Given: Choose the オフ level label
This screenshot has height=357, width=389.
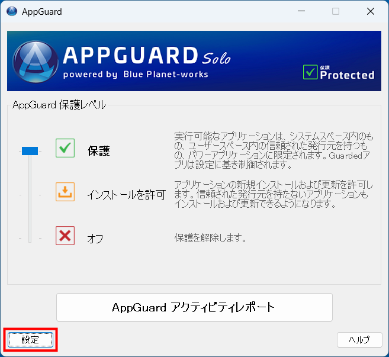Looking at the screenshot, I should [x=95, y=239].
